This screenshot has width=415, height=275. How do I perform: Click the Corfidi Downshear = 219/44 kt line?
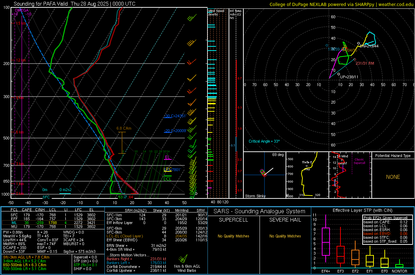click(x=136, y=267)
